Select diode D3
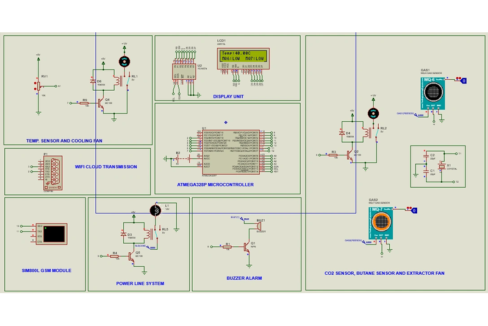 click(124, 234)
